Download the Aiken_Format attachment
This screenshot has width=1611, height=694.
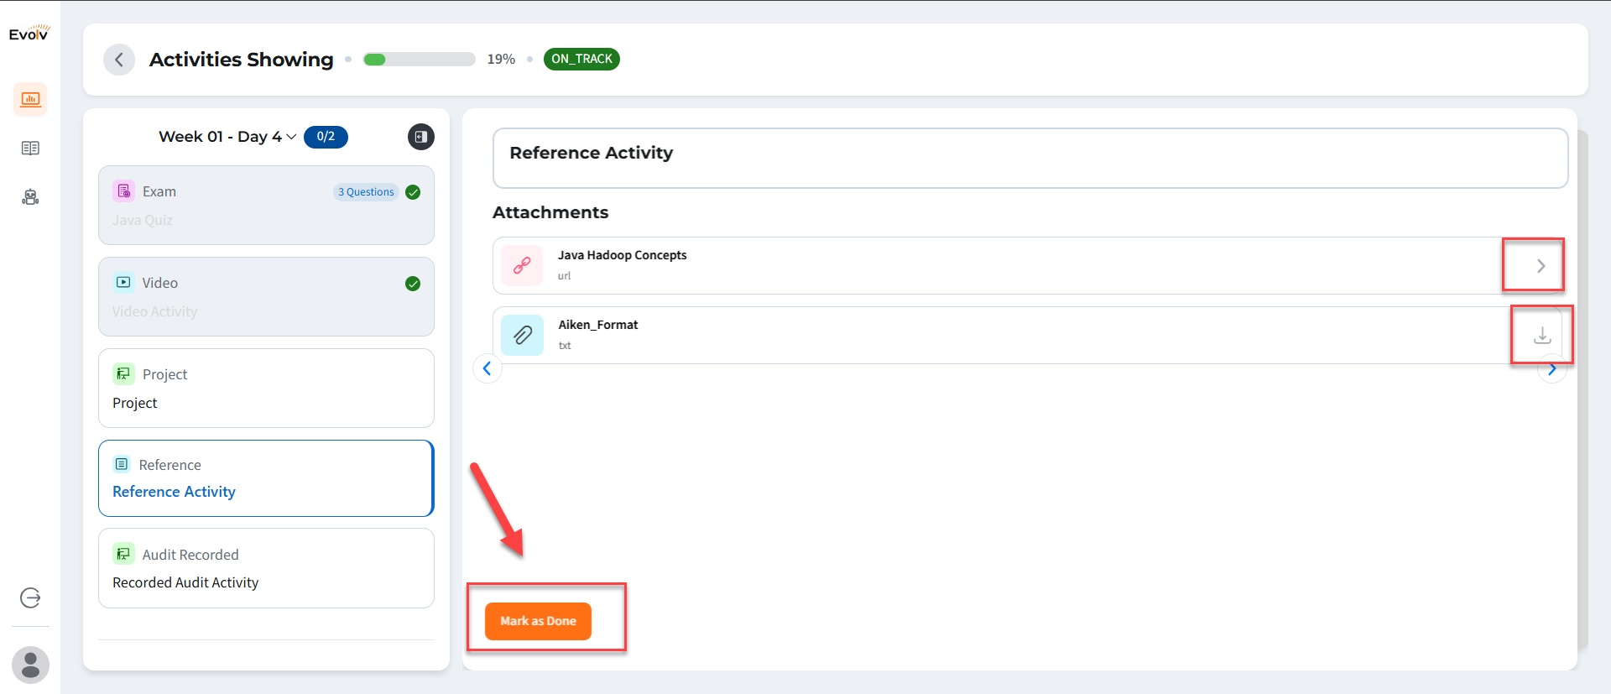tap(1541, 336)
